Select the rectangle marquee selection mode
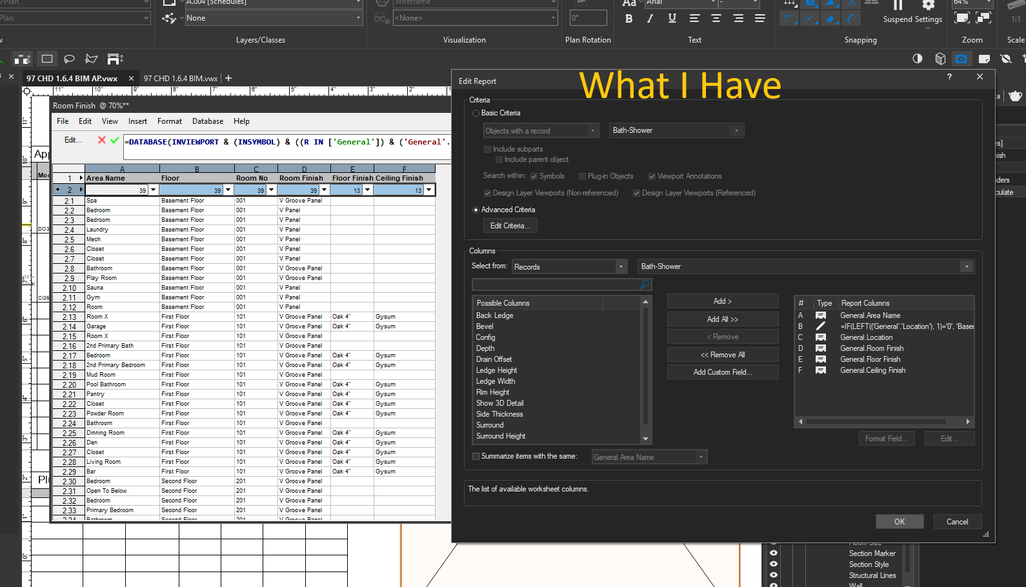1026x587 pixels. point(47,59)
